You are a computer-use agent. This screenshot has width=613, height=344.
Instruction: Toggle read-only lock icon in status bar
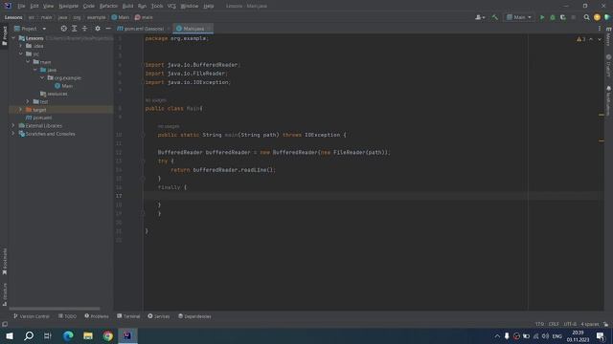606,324
